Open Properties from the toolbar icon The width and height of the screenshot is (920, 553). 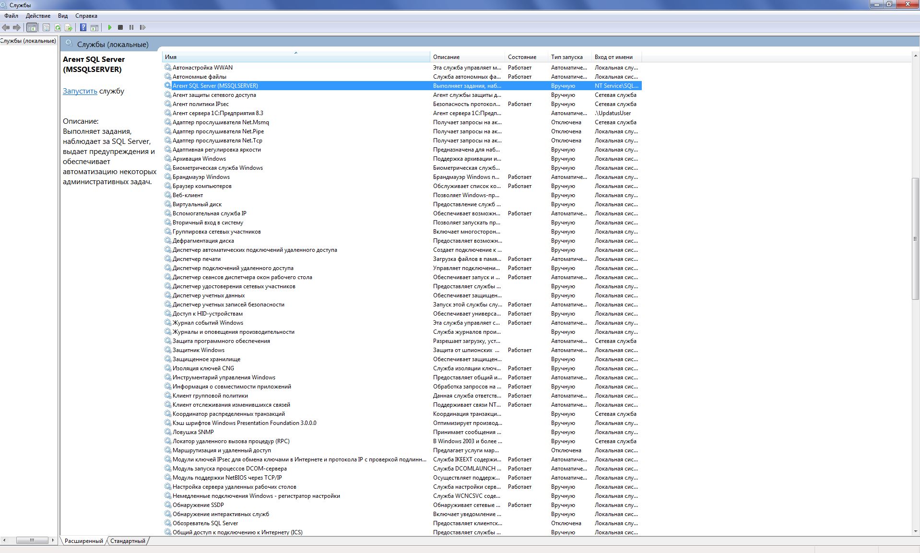46,28
